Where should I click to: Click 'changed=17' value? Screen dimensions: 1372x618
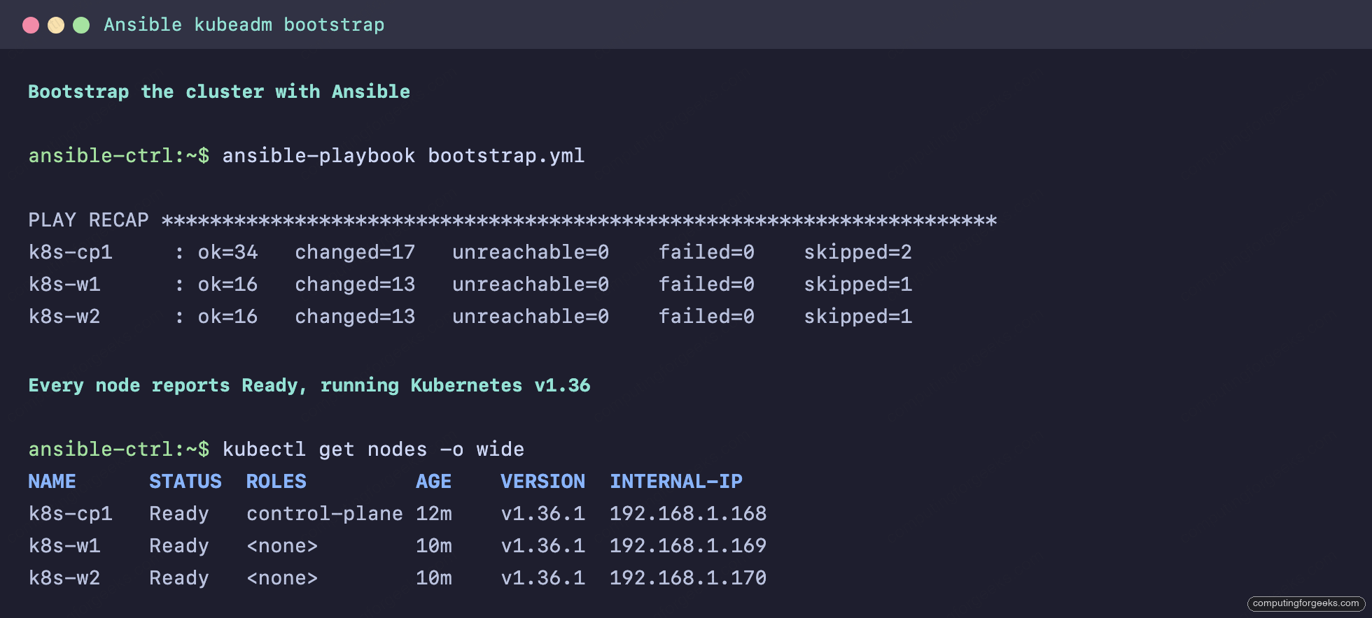click(x=355, y=252)
